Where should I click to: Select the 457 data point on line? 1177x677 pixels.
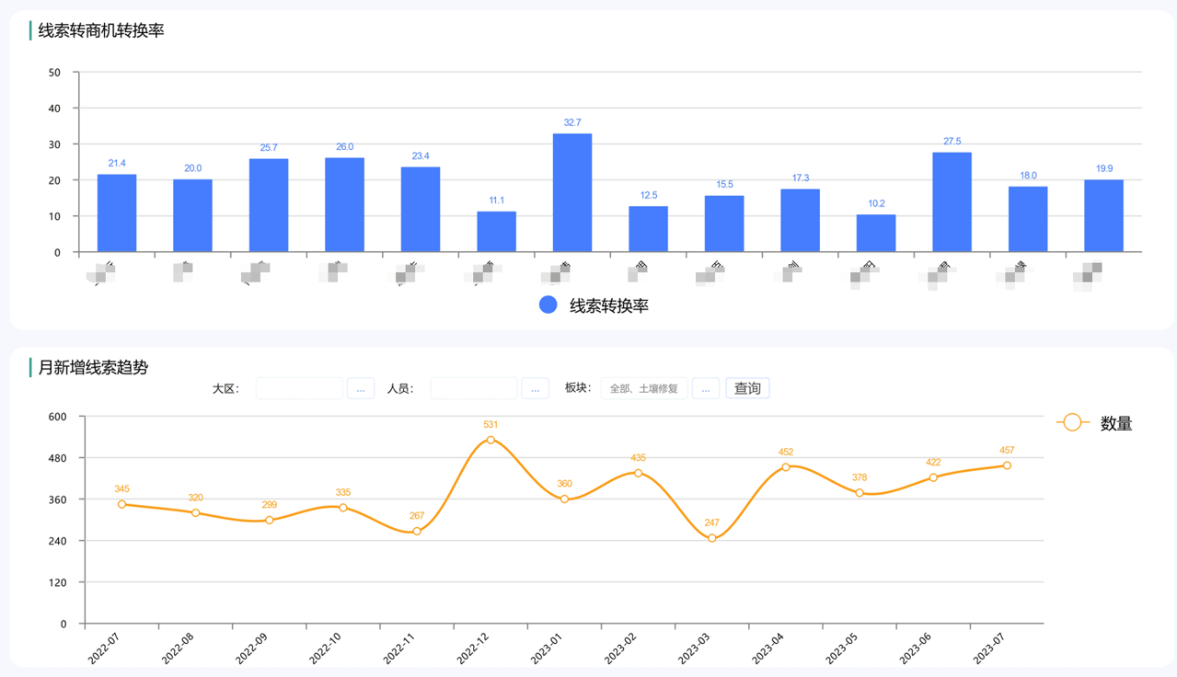pyautogui.click(x=1007, y=465)
